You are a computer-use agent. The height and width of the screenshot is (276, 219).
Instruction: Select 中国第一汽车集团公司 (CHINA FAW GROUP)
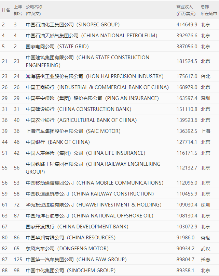coord(76,260)
